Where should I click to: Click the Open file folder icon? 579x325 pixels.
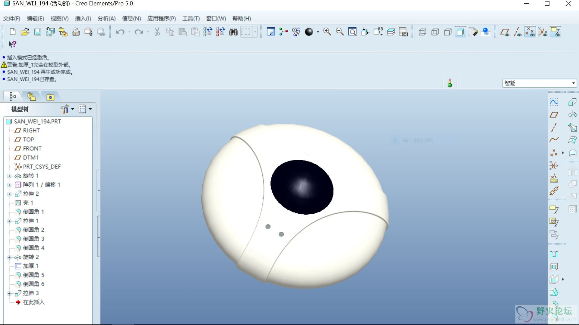pos(25,32)
